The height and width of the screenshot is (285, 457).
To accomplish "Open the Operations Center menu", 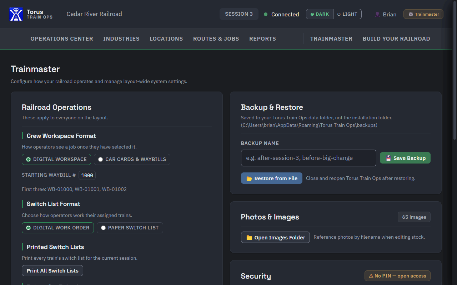I will tap(62, 39).
